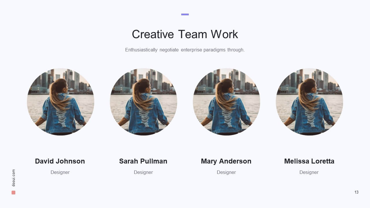Image resolution: width=370 pixels, height=208 pixels.
Task: Select the name "Sarah Pullman"
Action: click(x=143, y=161)
